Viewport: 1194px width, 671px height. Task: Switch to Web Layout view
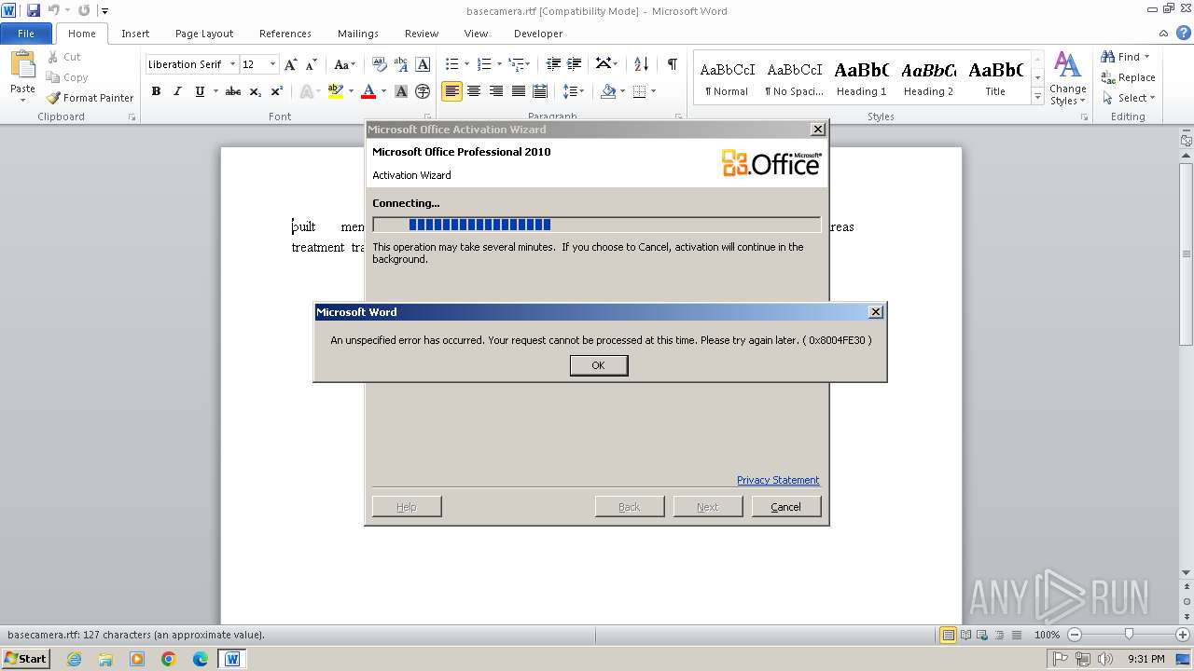983,635
